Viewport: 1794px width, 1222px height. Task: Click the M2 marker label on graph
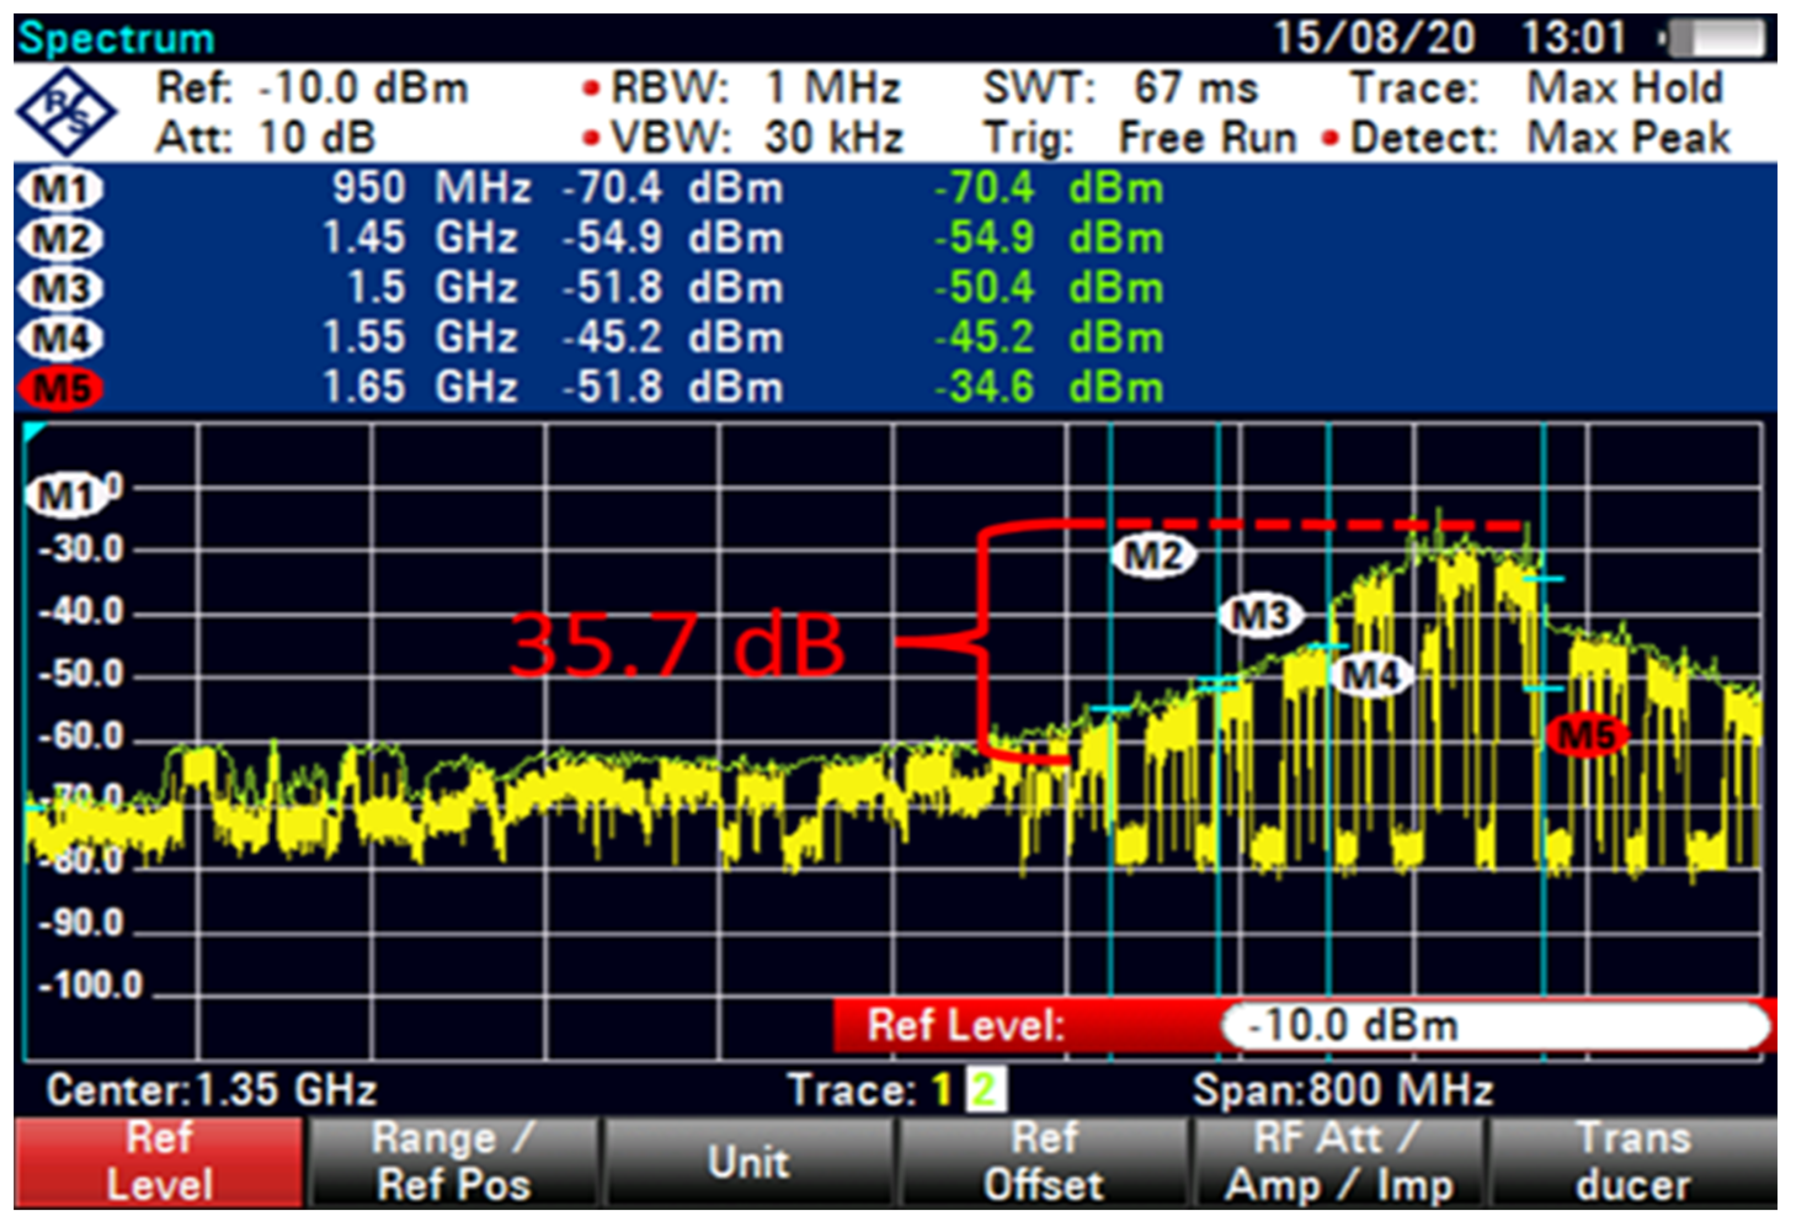(1153, 554)
